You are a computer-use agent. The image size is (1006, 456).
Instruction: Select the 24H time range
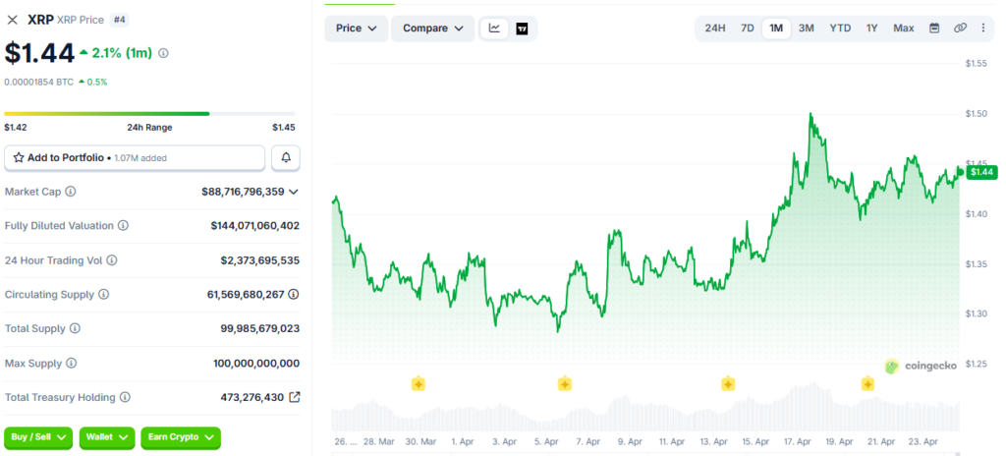(x=715, y=28)
